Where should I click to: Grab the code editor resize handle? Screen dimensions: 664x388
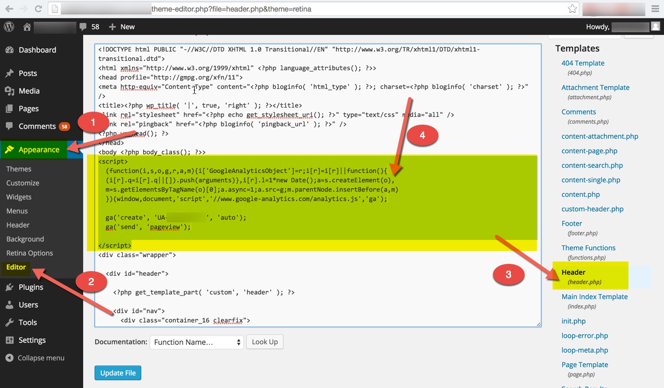pyautogui.click(x=538, y=324)
